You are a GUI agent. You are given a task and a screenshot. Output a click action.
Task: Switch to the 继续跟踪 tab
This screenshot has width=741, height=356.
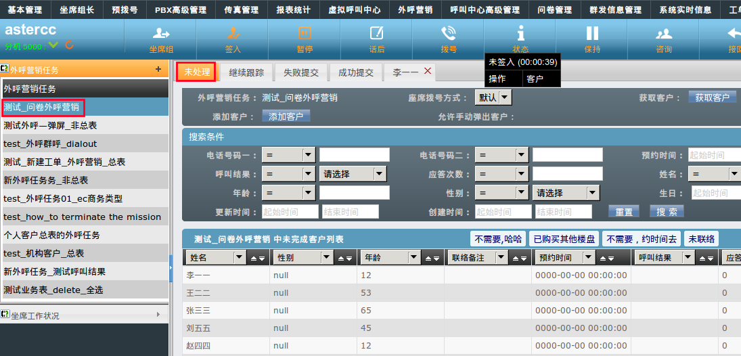246,72
